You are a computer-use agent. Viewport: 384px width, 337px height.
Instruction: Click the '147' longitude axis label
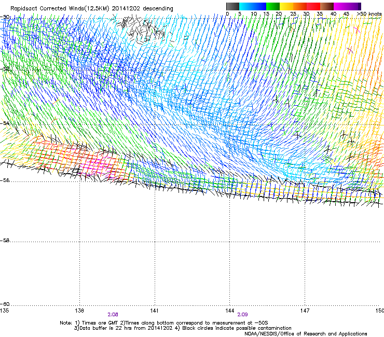305,311
